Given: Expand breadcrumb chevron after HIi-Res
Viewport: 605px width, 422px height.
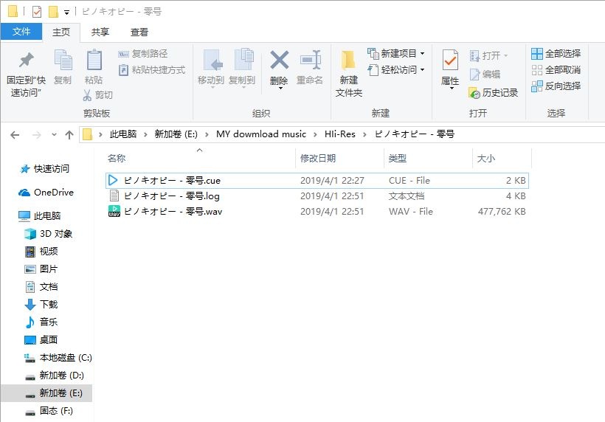Looking at the screenshot, I should 364,134.
